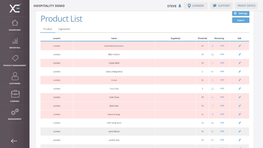Open the Customers section

coord(15,79)
